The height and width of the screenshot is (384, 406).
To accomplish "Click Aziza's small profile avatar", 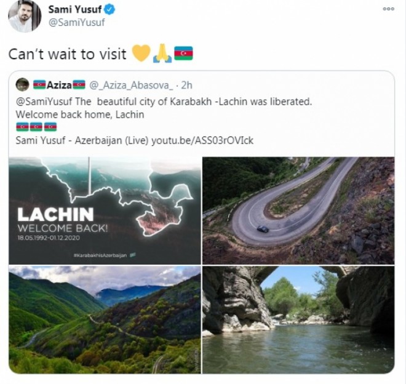I will coord(22,84).
